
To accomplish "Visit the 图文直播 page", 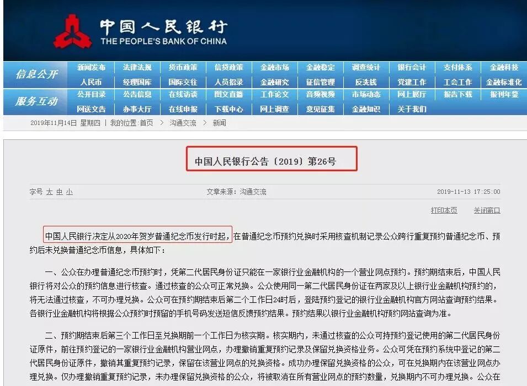I will click(229, 95).
